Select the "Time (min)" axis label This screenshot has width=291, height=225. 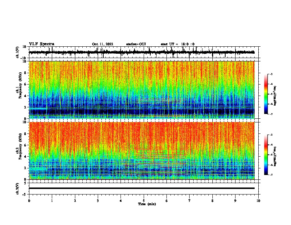point(147,204)
